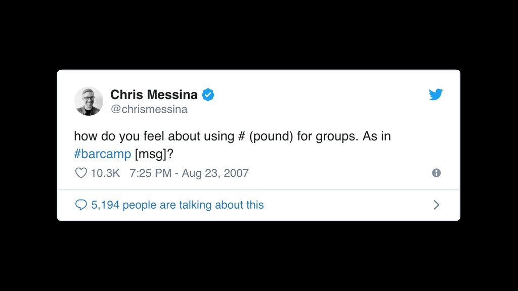The image size is (518, 291).
Task: Click the Twitter bird logo
Action: 436,94
